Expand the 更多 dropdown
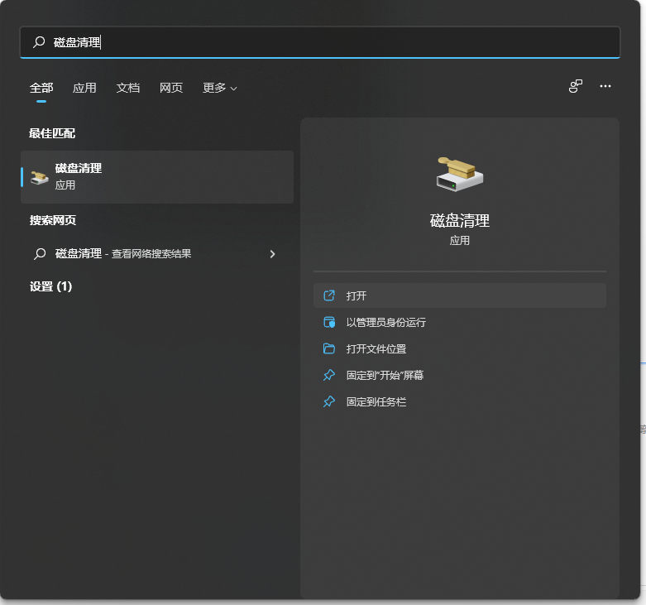 219,88
